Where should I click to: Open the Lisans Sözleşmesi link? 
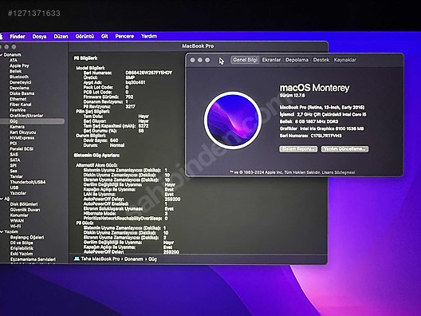(339, 172)
